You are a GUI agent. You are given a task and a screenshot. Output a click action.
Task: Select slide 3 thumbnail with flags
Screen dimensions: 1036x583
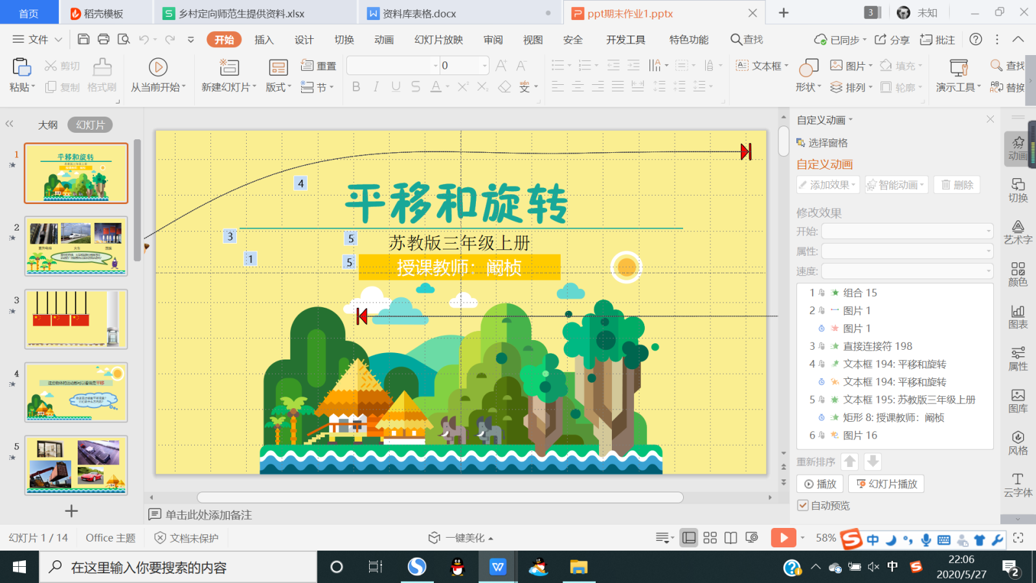[x=76, y=319]
